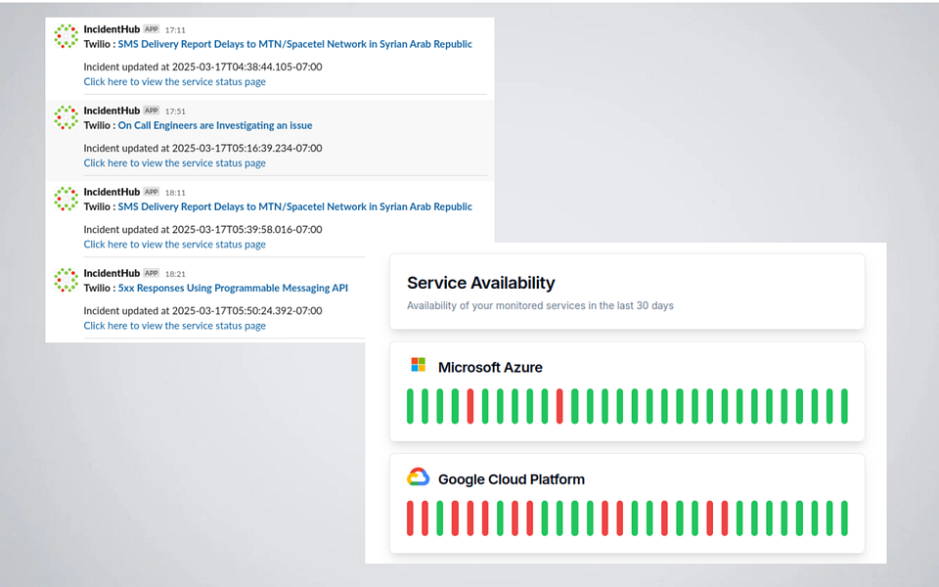
Task: Click the APP badge in the 18:21 message
Action: pyautogui.click(x=151, y=273)
